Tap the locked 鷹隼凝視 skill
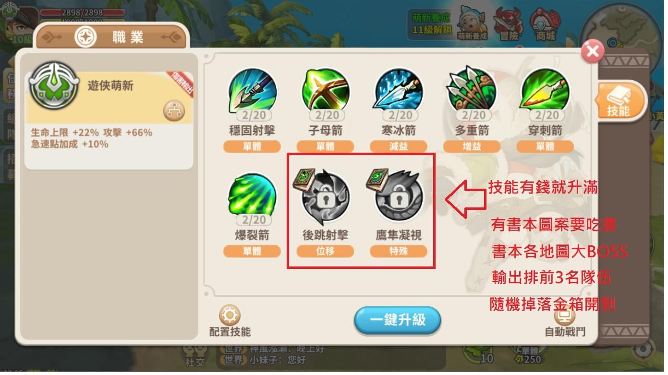This screenshot has width=668, height=375. click(x=399, y=197)
